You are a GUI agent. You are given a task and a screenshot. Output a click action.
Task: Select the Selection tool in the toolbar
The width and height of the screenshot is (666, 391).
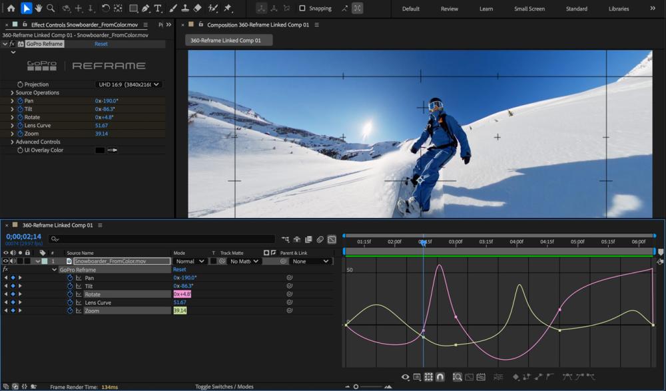(x=25, y=9)
